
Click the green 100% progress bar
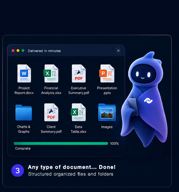pyautogui.click(x=61, y=143)
